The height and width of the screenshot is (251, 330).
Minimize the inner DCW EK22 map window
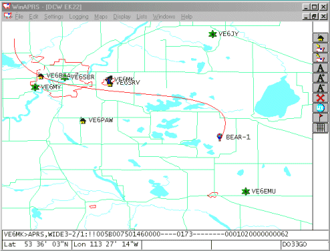(306, 16)
